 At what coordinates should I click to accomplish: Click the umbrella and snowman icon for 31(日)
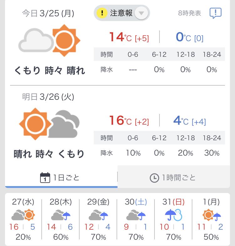[174, 215]
